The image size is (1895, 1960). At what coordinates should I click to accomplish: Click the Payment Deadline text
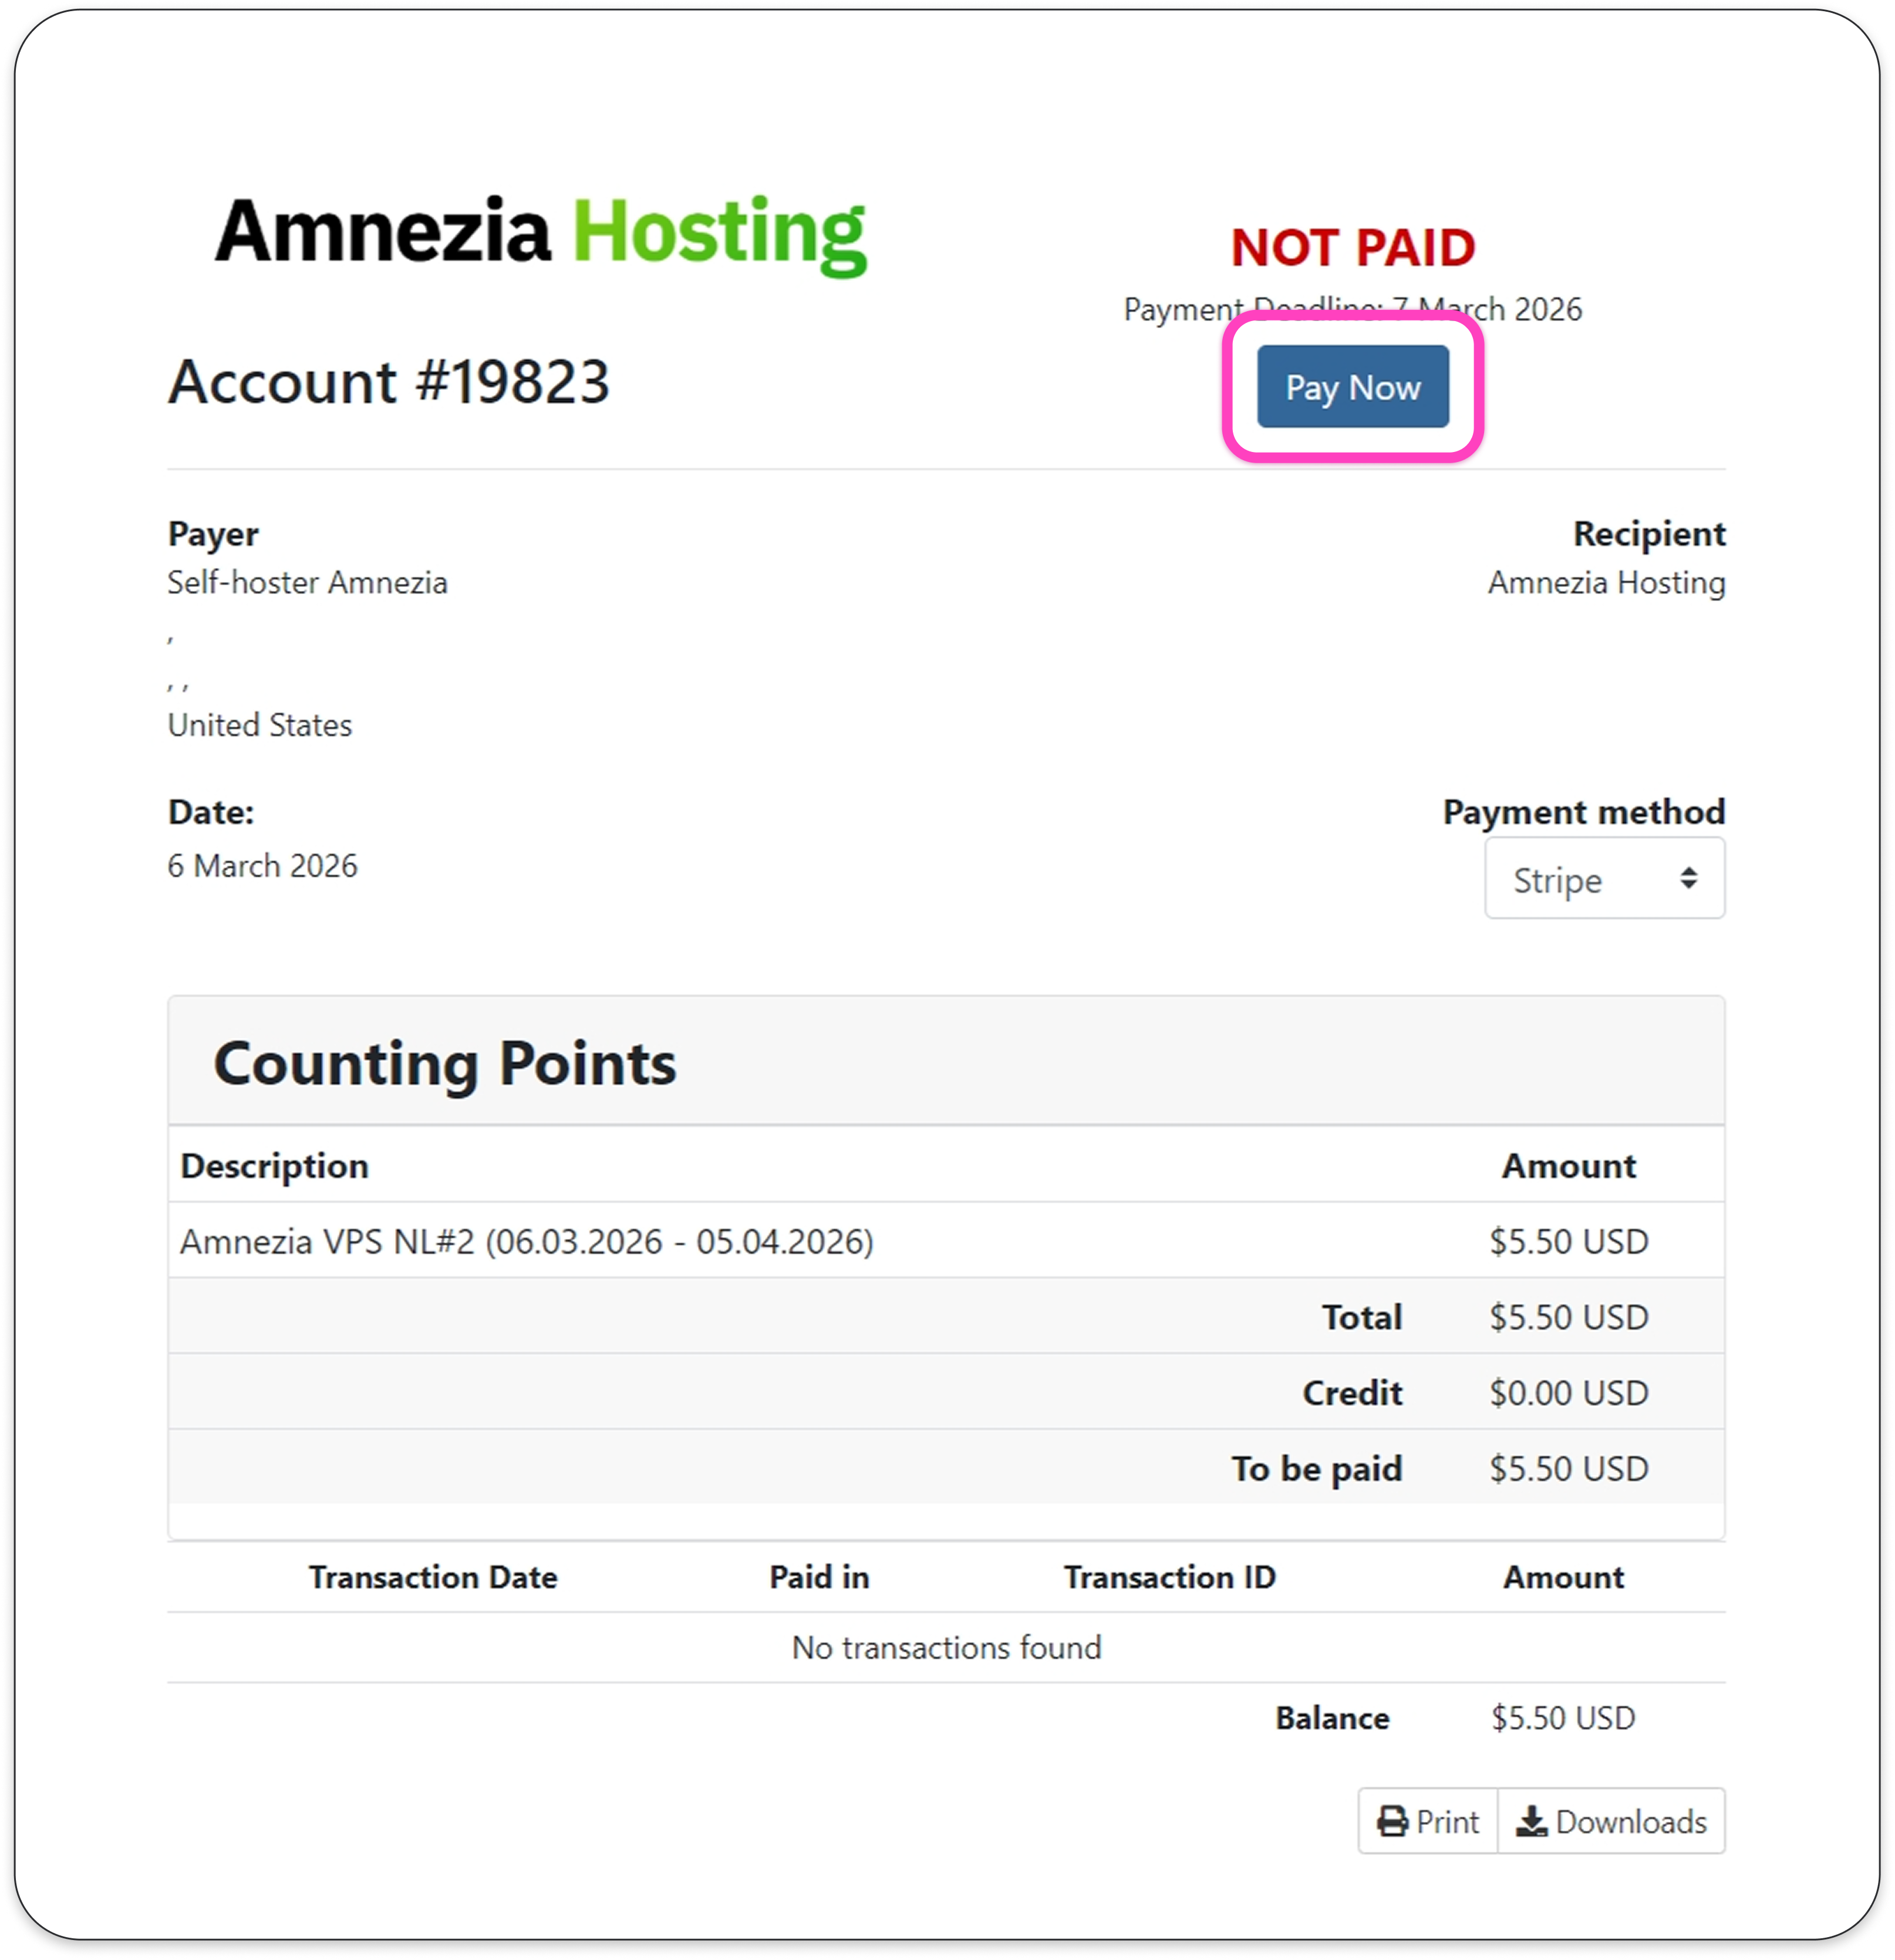pyautogui.click(x=1352, y=309)
